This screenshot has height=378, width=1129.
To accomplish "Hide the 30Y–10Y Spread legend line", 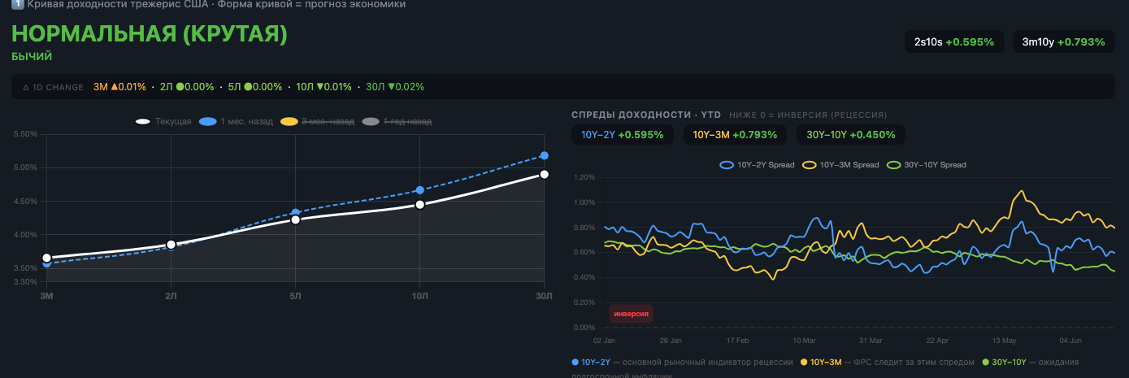I will (926, 165).
